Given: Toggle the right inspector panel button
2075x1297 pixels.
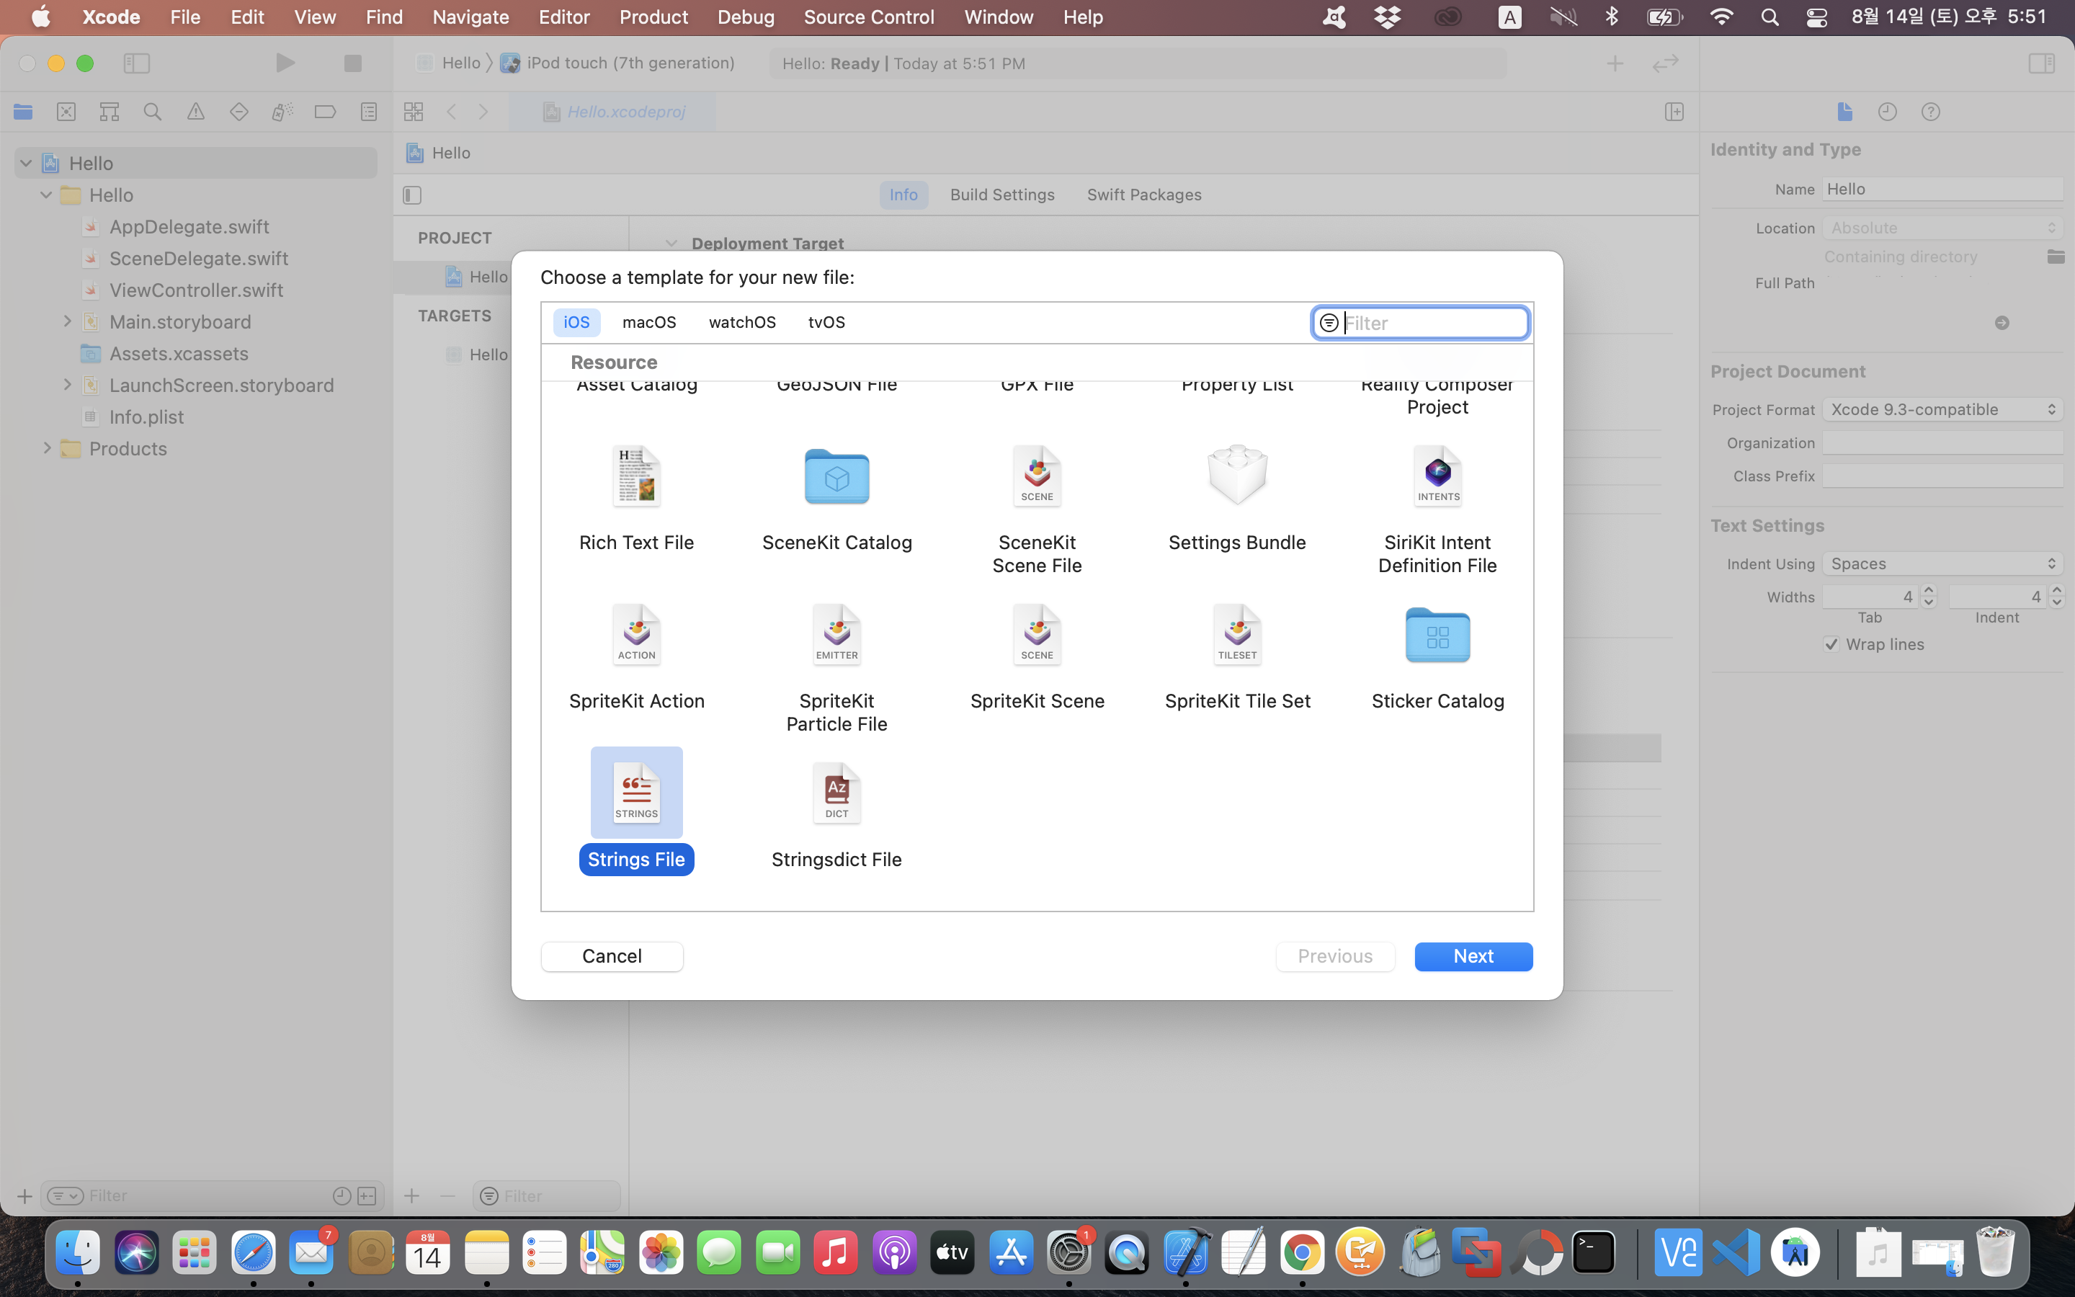Looking at the screenshot, I should click(x=2040, y=63).
